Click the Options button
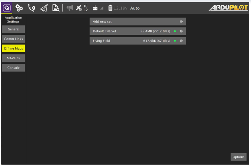The image size is (251, 165). [x=238, y=157]
